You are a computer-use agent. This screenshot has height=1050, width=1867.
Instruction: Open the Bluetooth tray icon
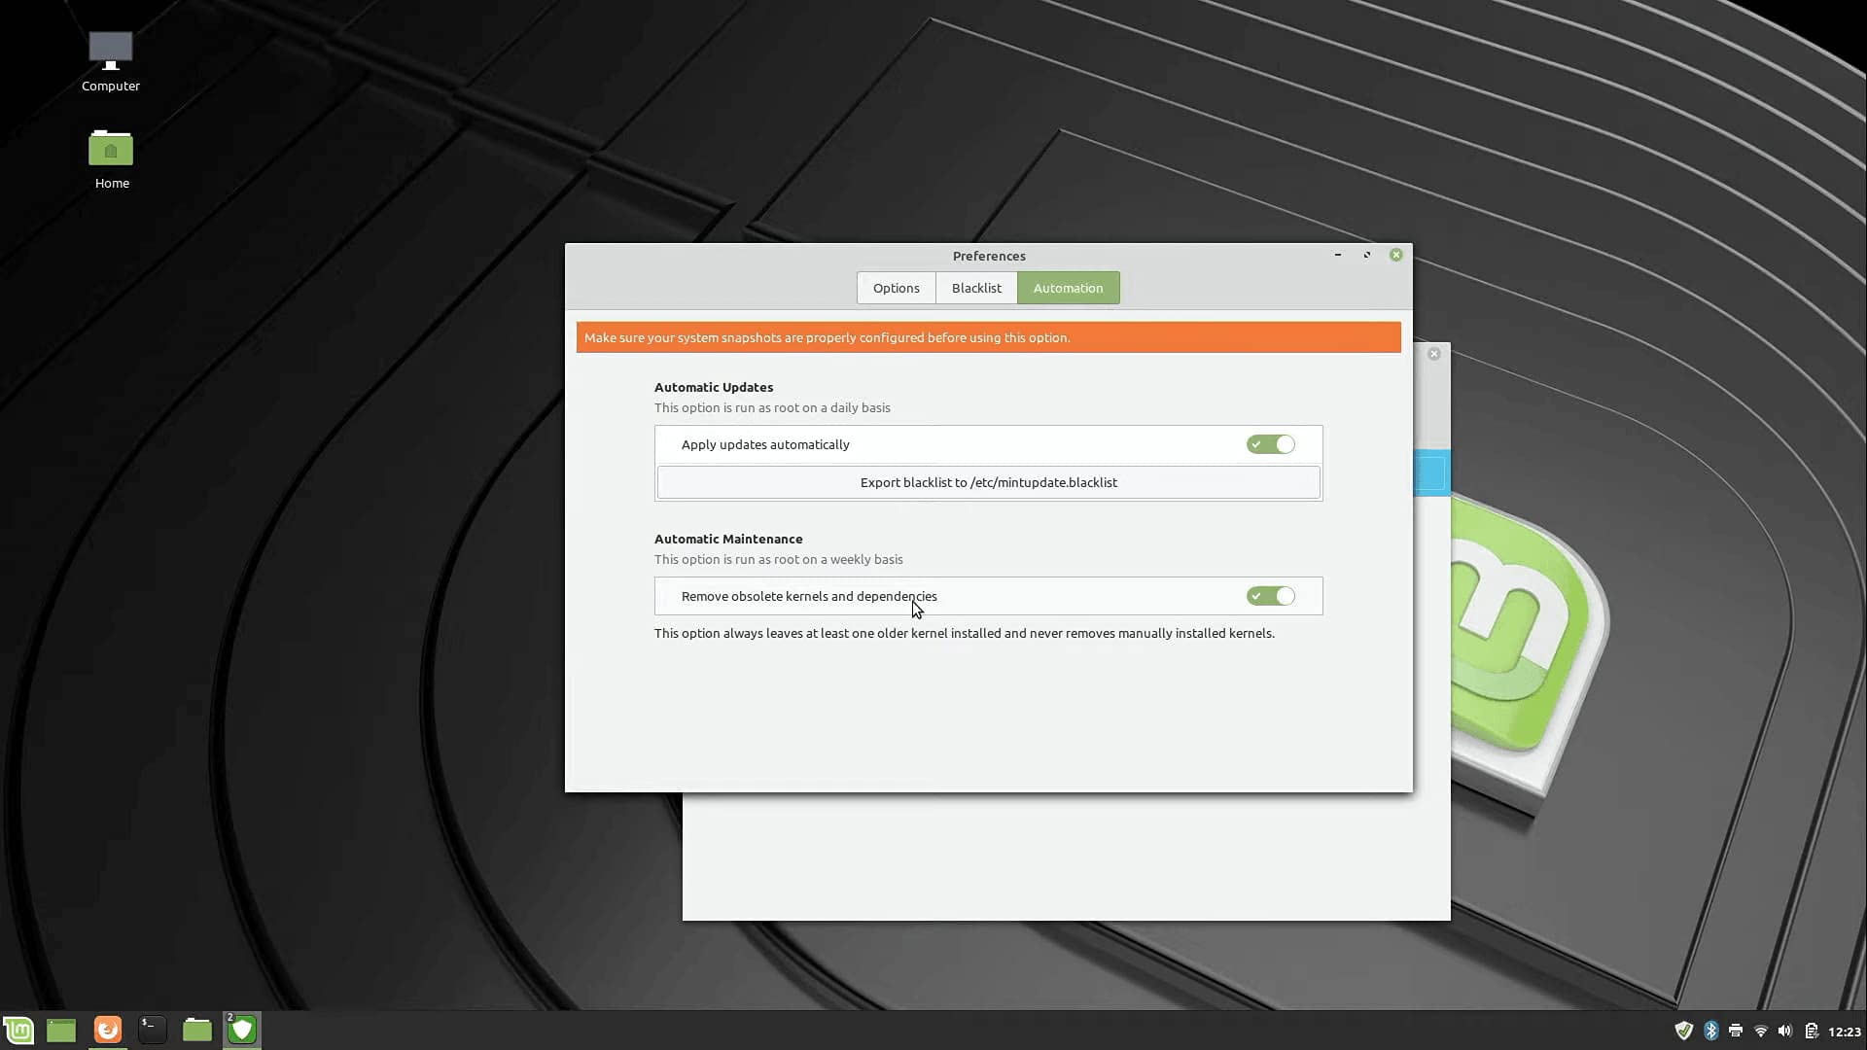1710,1031
